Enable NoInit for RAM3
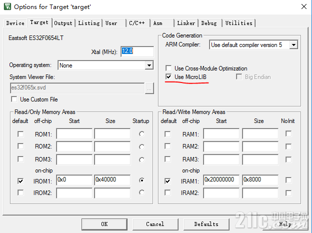The width and height of the screenshot is (312, 233). point(288,159)
